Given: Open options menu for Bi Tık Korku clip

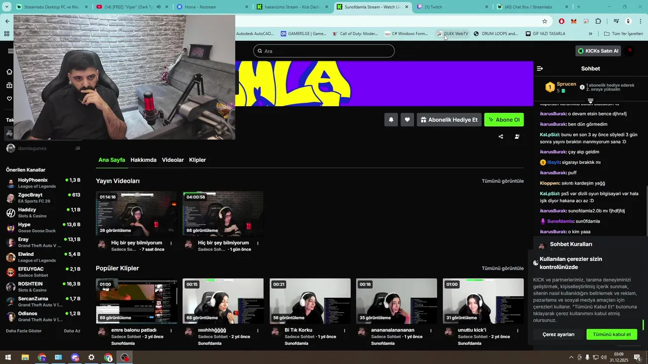Looking at the screenshot, I should pyautogui.click(x=344, y=331).
